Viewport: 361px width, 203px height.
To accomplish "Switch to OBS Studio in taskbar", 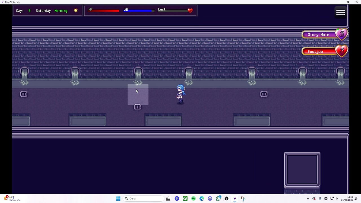I will [226, 198].
